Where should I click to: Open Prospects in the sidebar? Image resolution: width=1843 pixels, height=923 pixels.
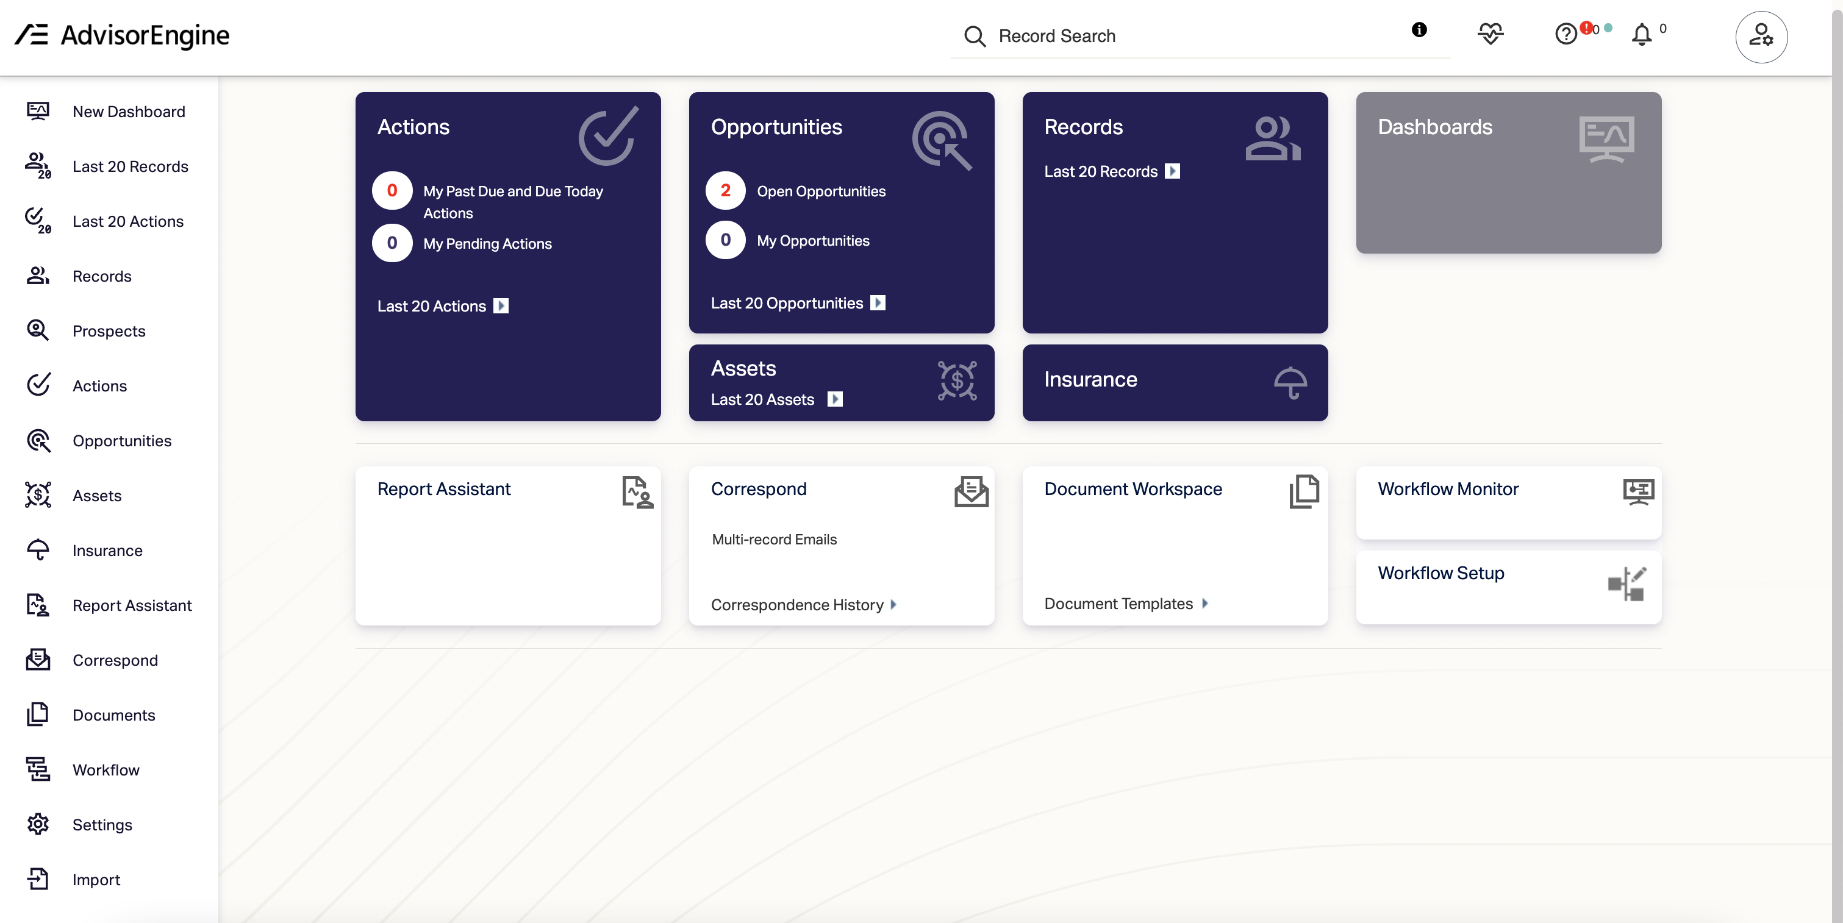(108, 331)
